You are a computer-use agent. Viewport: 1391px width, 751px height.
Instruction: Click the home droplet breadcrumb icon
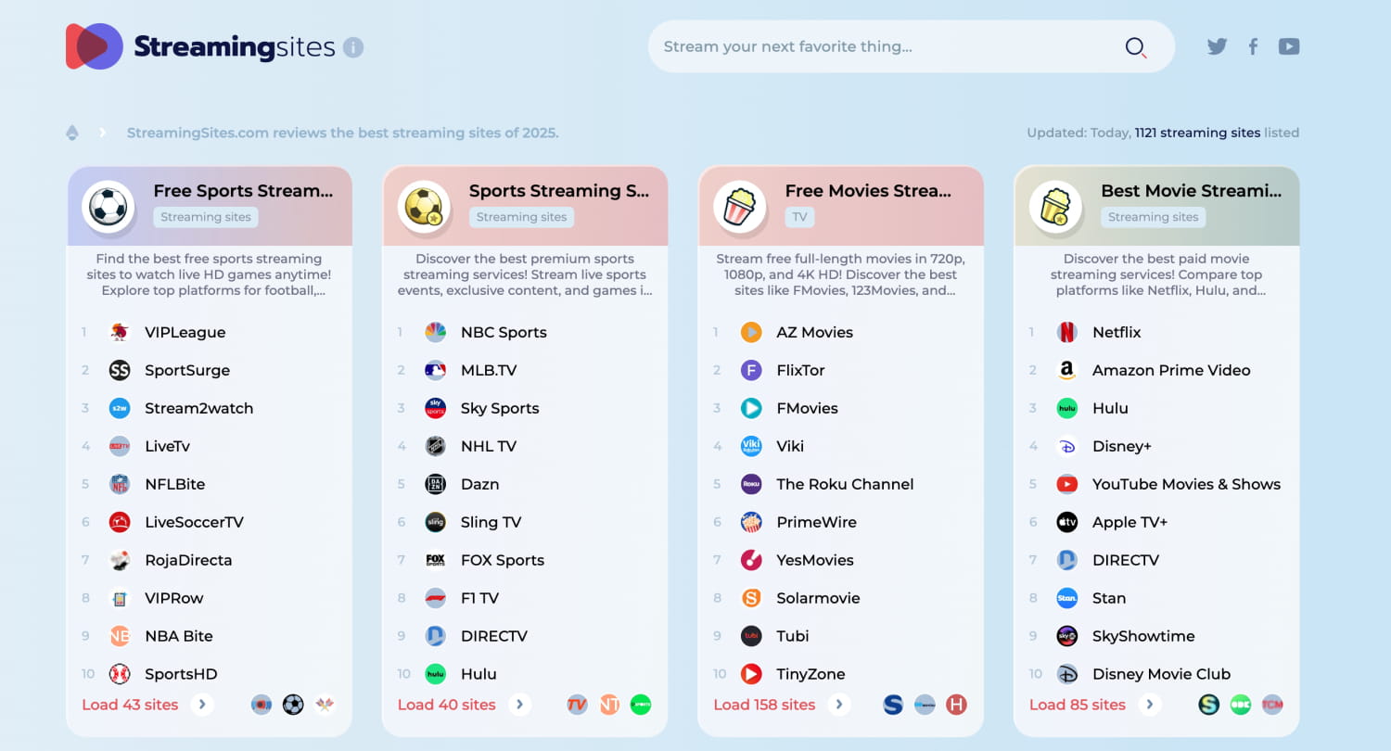tap(72, 133)
